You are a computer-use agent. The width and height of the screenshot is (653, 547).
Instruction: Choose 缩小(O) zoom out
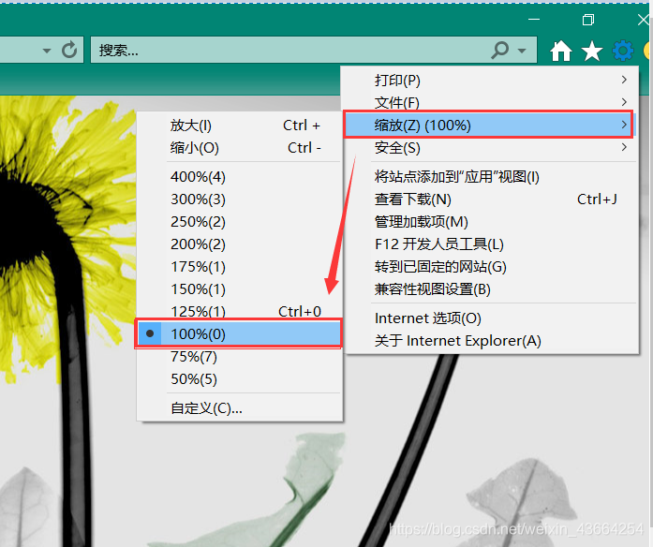240,148
